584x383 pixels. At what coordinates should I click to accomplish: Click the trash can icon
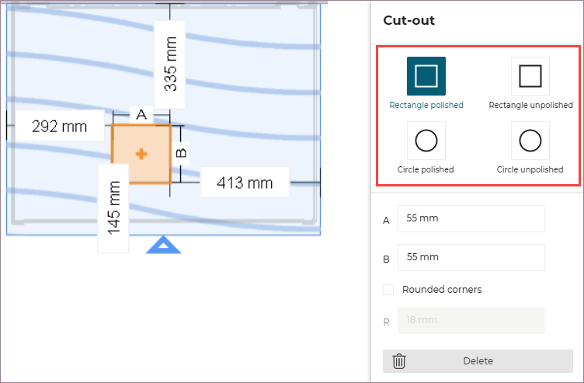point(399,361)
